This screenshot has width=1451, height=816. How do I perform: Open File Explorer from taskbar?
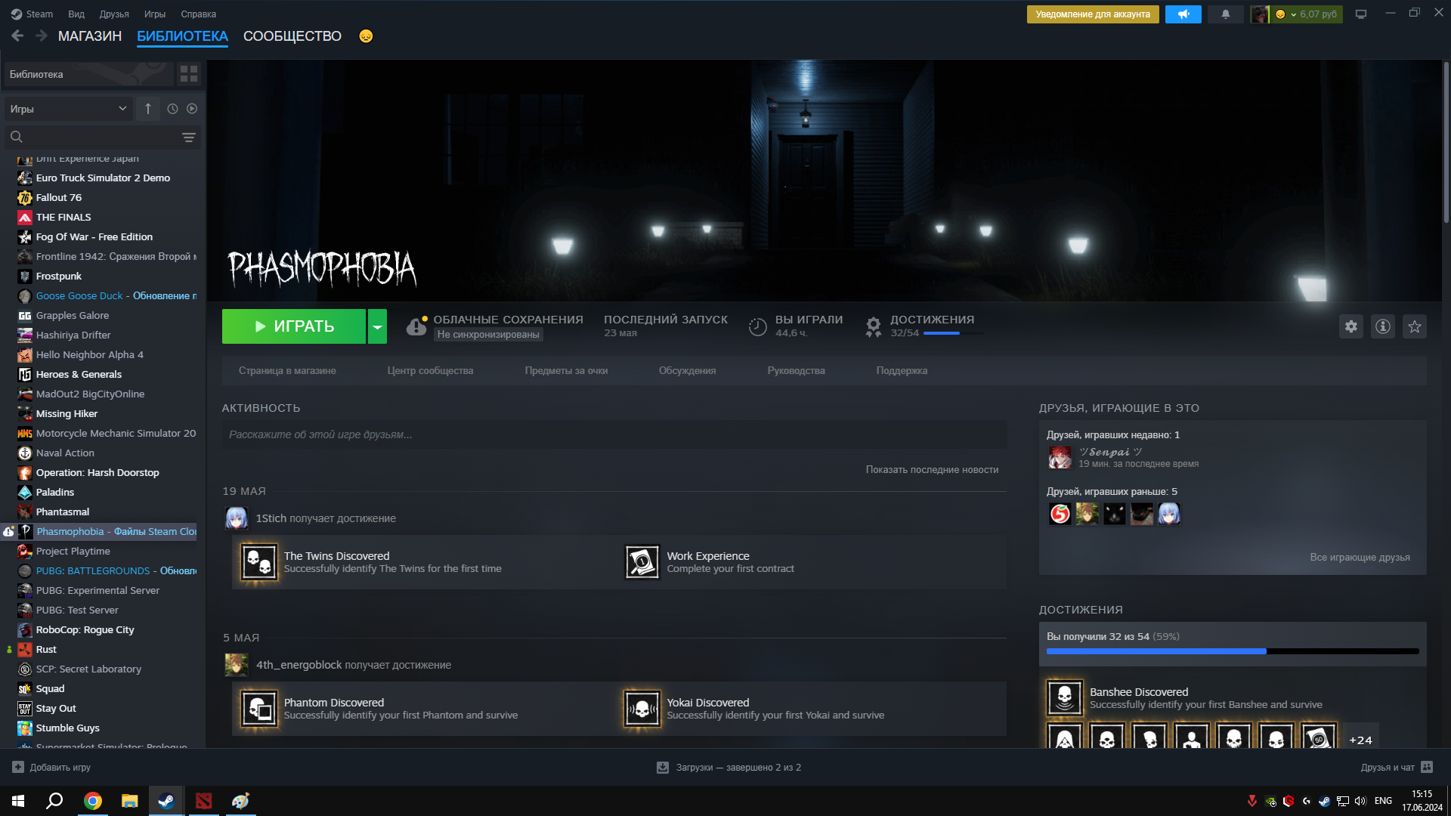coord(130,801)
